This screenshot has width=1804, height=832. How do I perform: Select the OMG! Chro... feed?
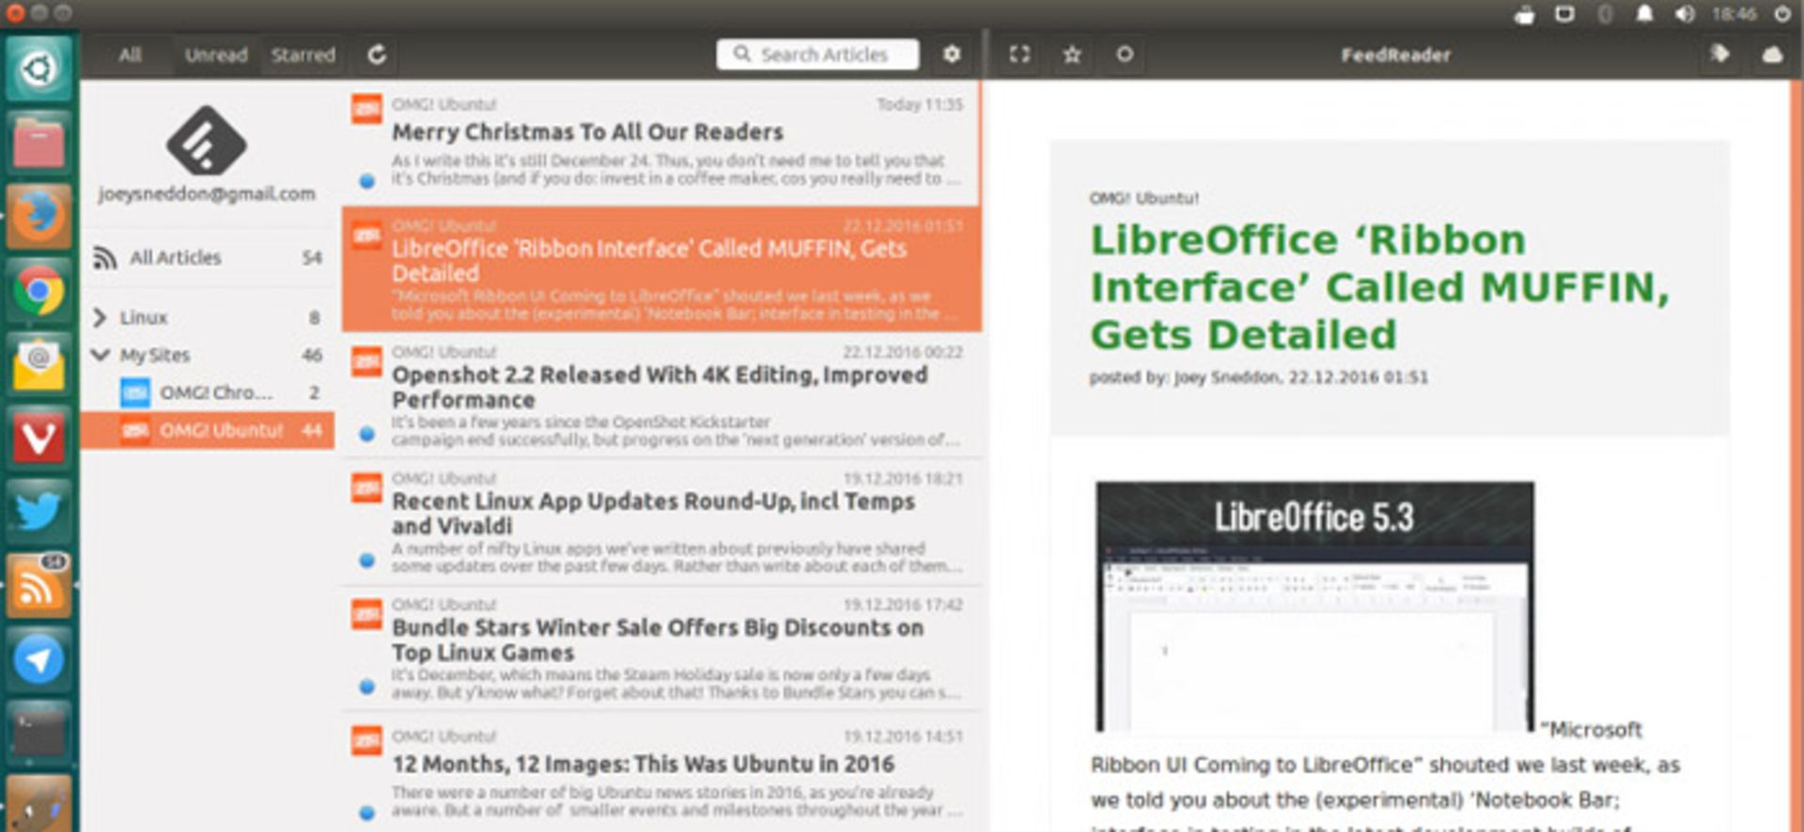(x=207, y=393)
